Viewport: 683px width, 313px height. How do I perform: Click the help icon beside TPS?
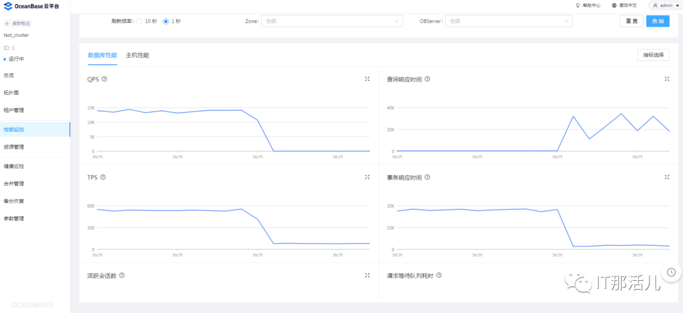coord(103,177)
